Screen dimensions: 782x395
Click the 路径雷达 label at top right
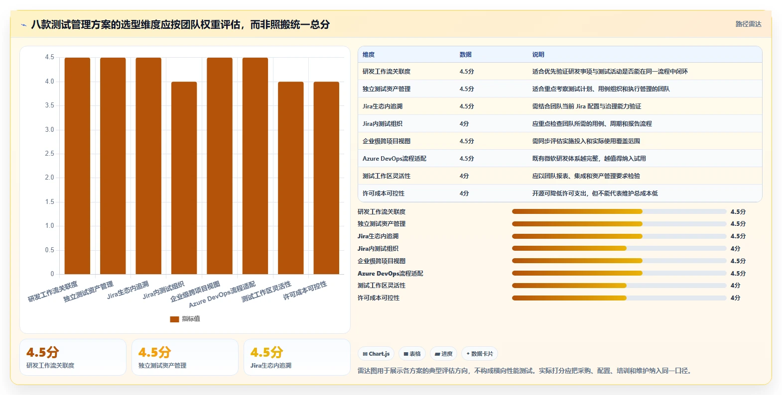click(x=749, y=24)
